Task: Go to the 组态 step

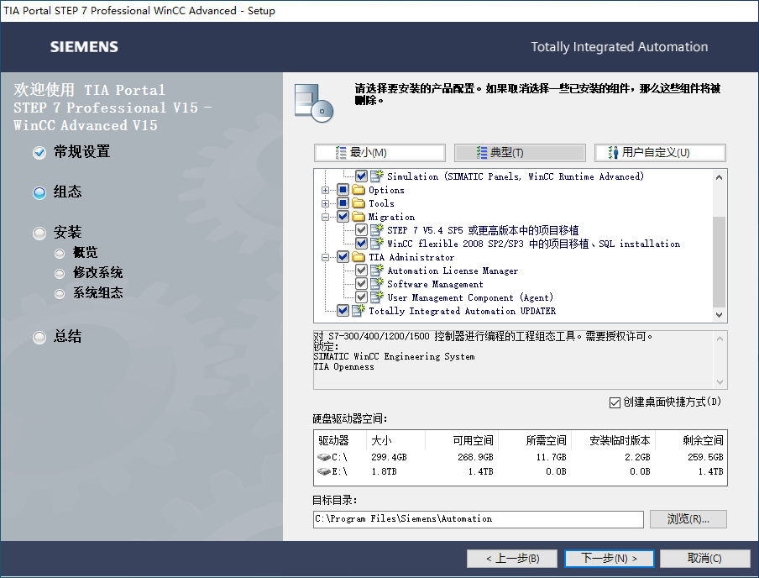Action: coord(67,192)
